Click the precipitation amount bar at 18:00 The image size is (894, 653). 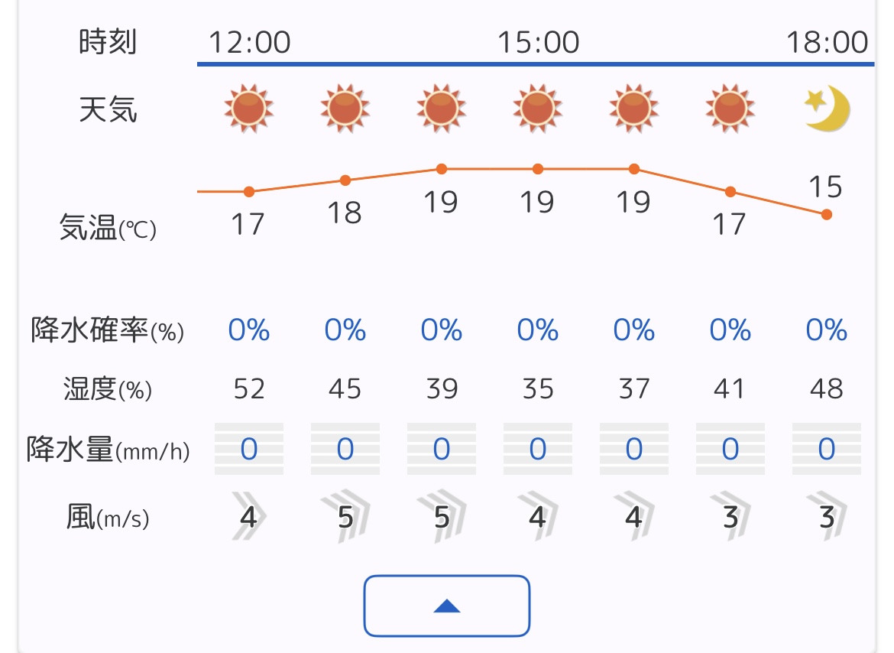point(827,449)
